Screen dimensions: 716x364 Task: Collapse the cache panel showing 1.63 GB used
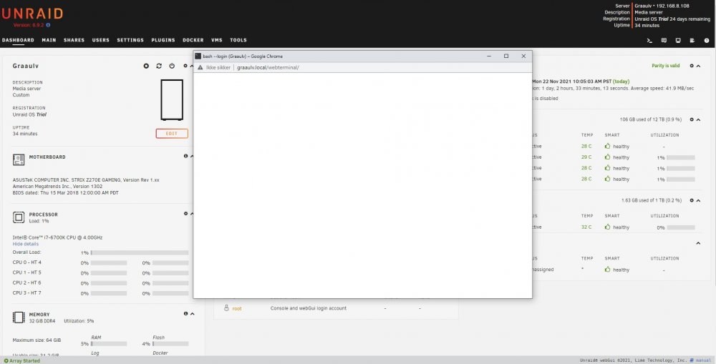tap(698, 200)
